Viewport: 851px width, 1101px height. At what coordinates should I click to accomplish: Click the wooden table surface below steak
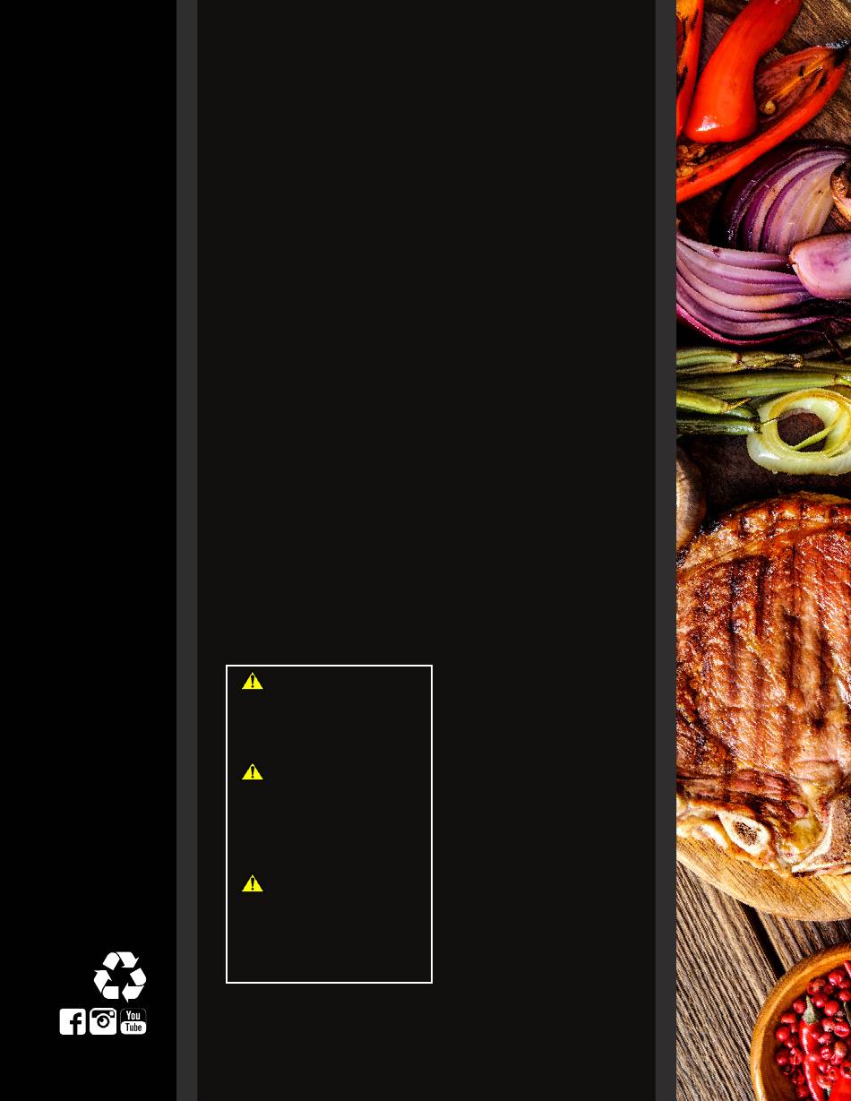pyautogui.click(x=717, y=985)
